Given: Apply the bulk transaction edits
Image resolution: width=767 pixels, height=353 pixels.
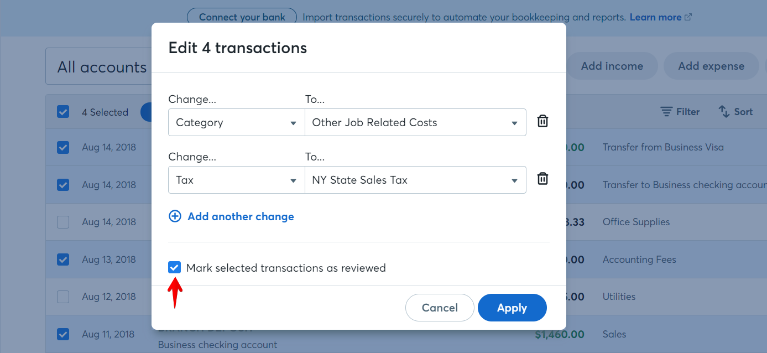Looking at the screenshot, I should [512, 308].
